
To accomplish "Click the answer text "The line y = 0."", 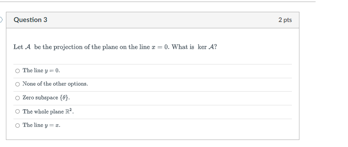I will [x=41, y=71].
